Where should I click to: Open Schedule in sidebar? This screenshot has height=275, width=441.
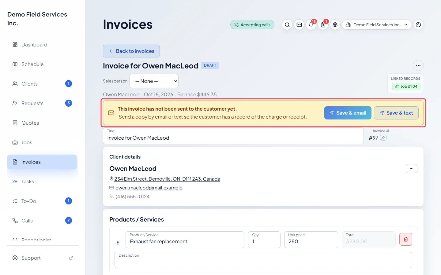click(42, 64)
